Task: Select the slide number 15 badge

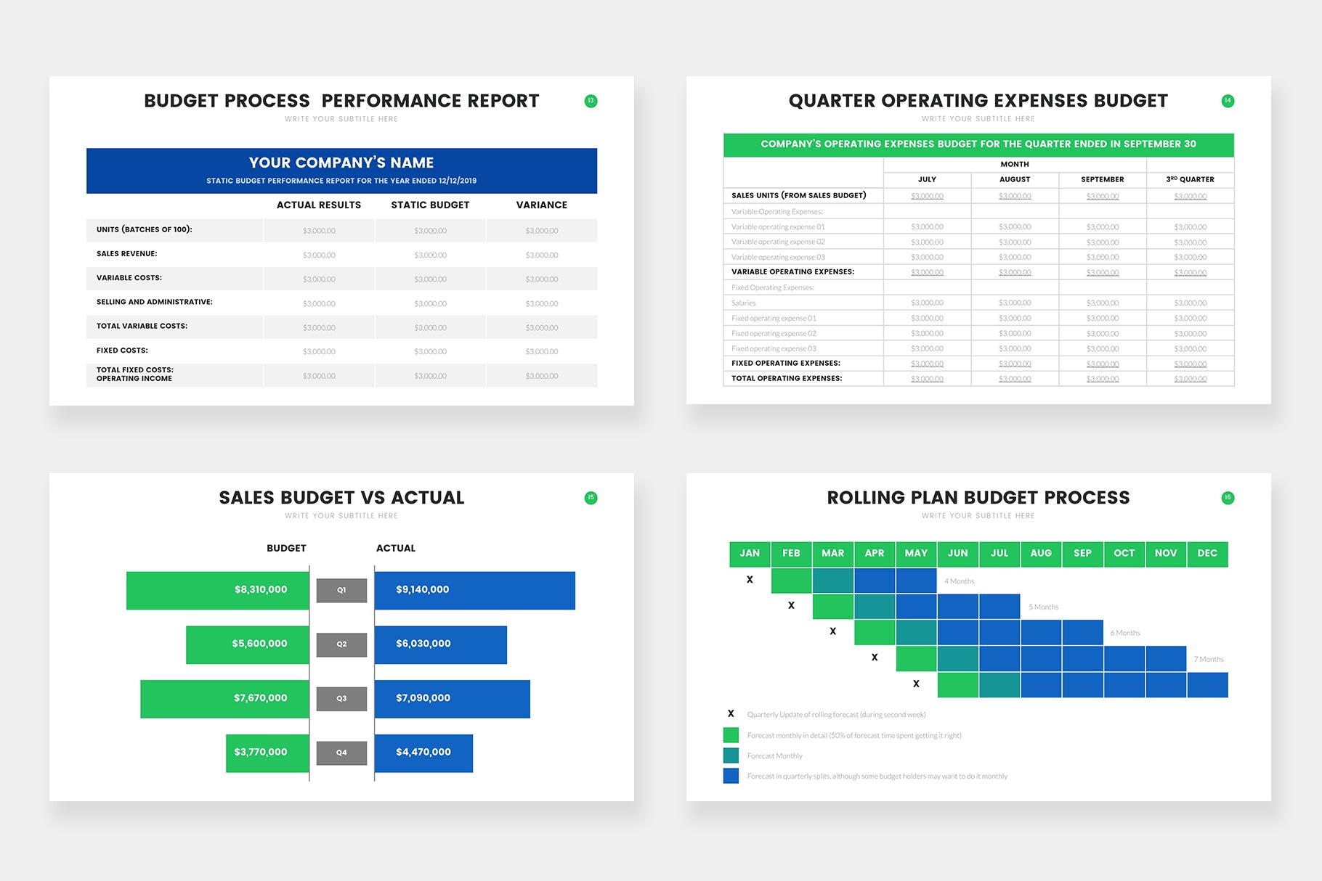Action: pos(591,498)
